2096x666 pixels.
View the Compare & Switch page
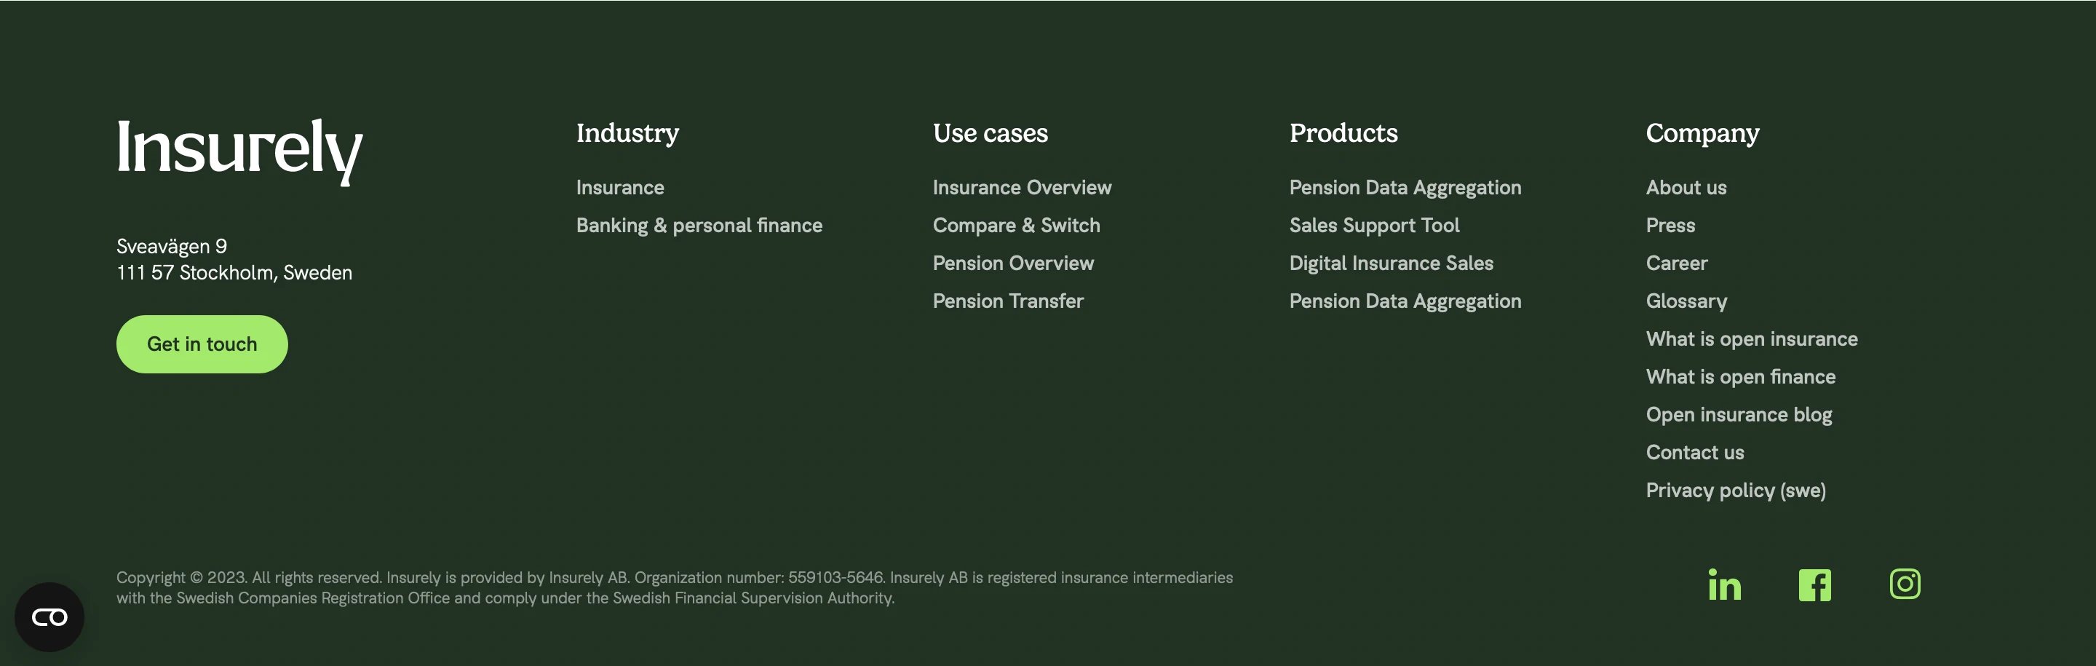click(1016, 226)
